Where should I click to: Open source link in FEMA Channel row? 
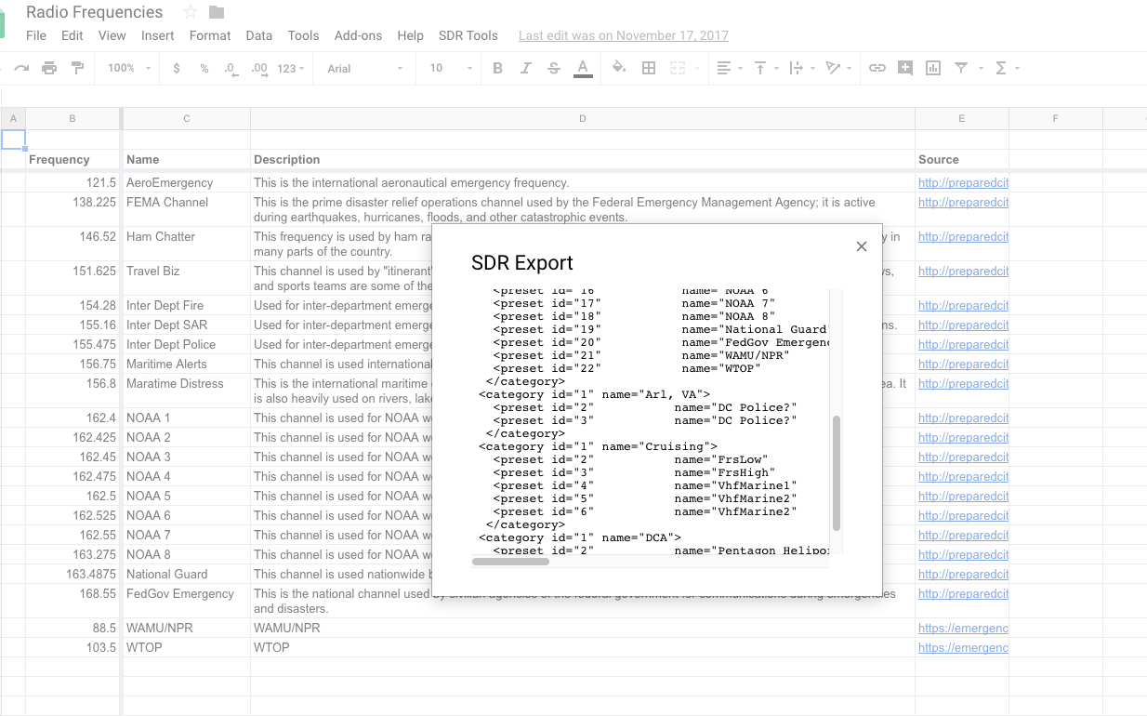(x=963, y=203)
